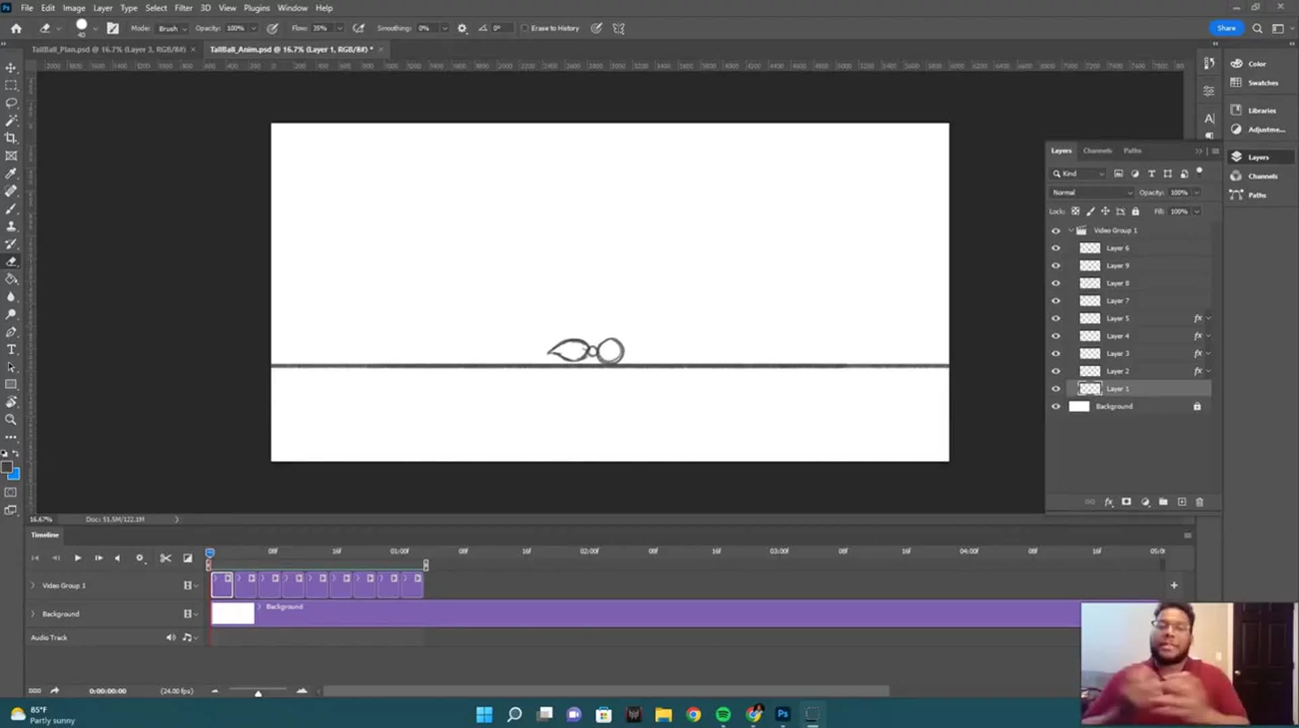Toggle visibility of Layer 6
Viewport: 1299px width, 728px height.
[x=1056, y=248]
